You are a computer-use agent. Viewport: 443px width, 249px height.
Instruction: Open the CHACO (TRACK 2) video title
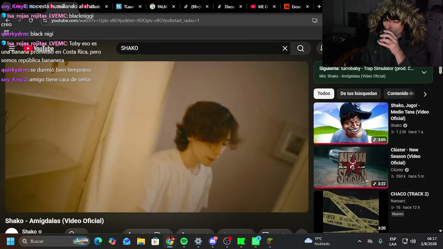coord(410,194)
